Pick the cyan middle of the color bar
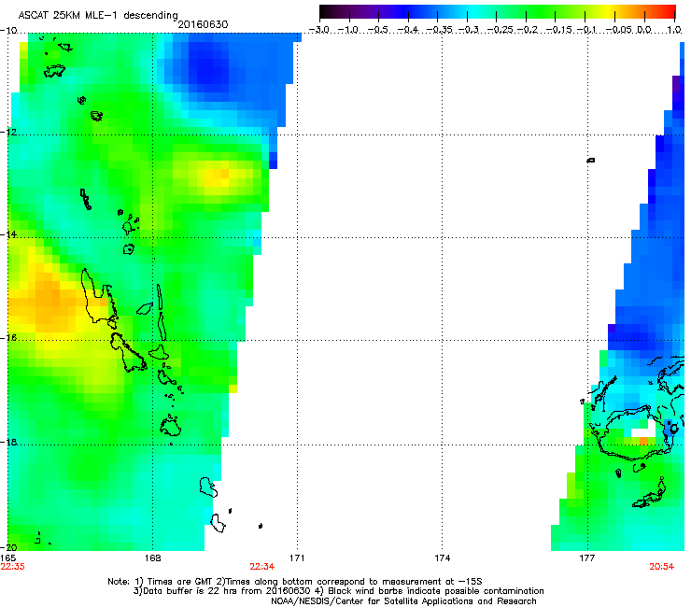The height and width of the screenshot is (607, 691). coord(473,11)
